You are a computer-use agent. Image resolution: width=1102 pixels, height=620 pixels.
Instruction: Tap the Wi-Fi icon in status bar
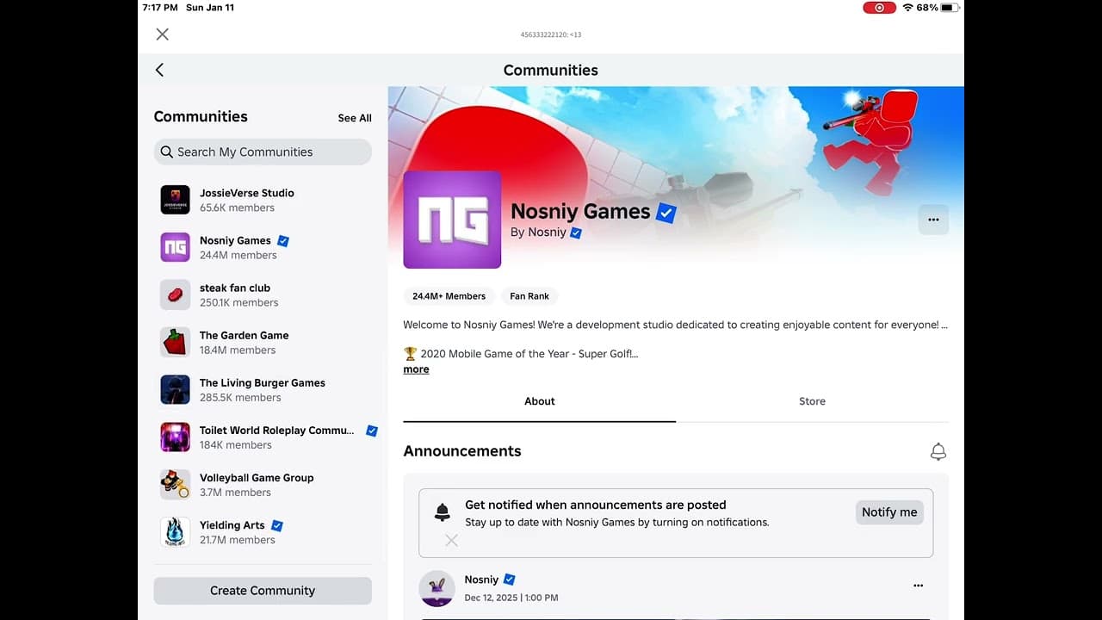(907, 8)
